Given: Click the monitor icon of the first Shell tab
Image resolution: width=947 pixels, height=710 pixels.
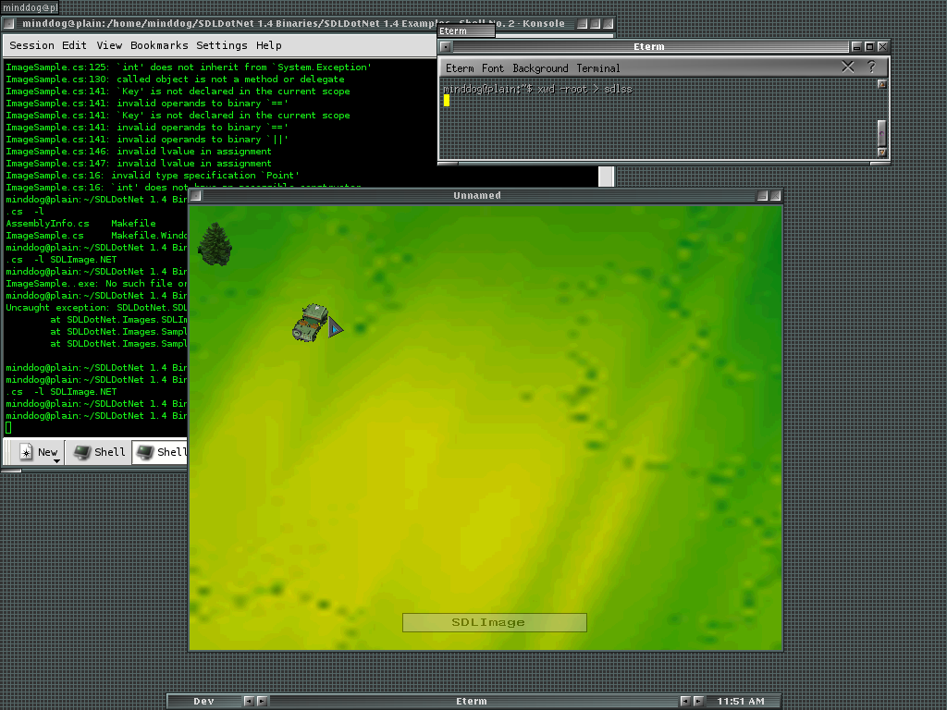Looking at the screenshot, I should [x=82, y=452].
